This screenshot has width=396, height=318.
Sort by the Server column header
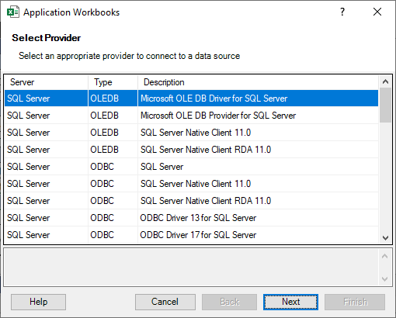coord(47,82)
